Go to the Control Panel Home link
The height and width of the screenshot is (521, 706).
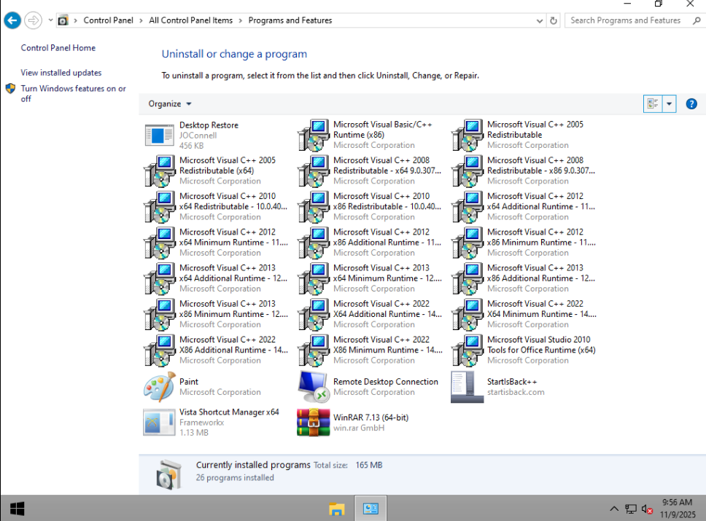coord(58,47)
